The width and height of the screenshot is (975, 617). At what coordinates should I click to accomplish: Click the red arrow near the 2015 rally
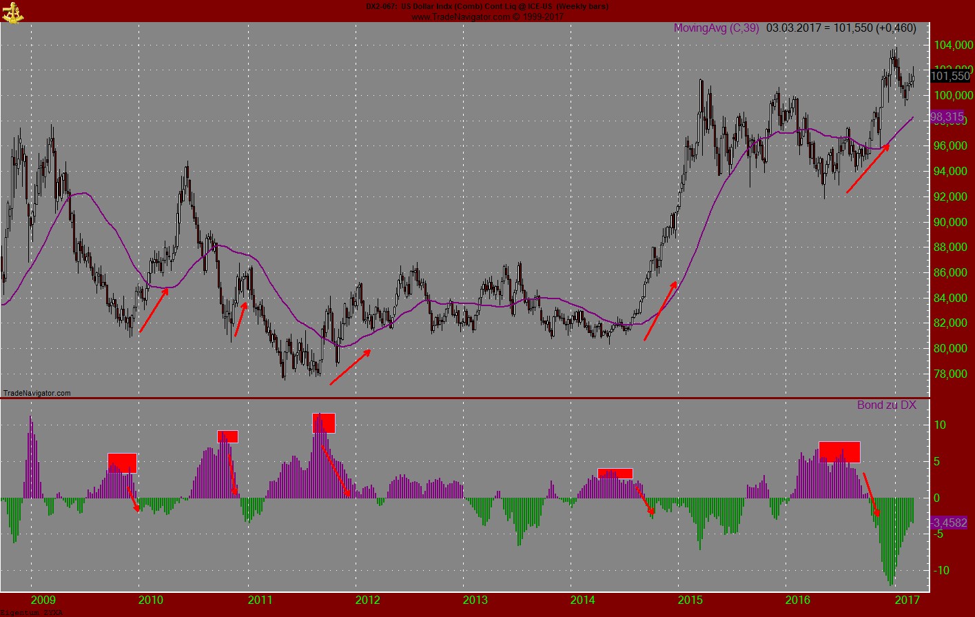(x=660, y=310)
